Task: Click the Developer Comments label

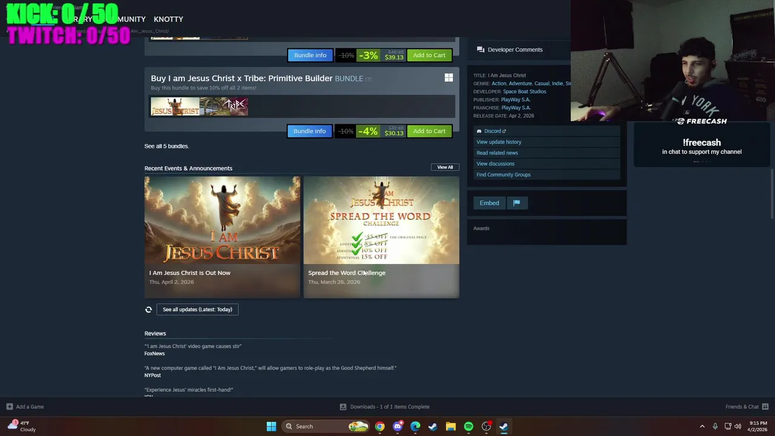Action: pyautogui.click(x=515, y=50)
